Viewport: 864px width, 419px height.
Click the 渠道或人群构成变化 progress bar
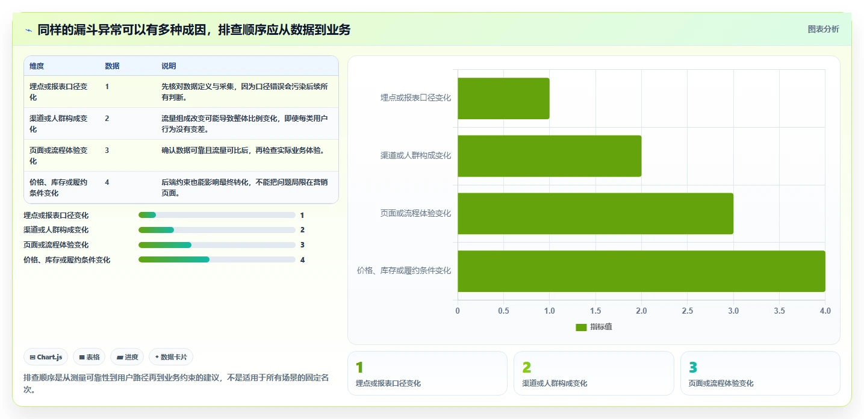[x=217, y=230]
